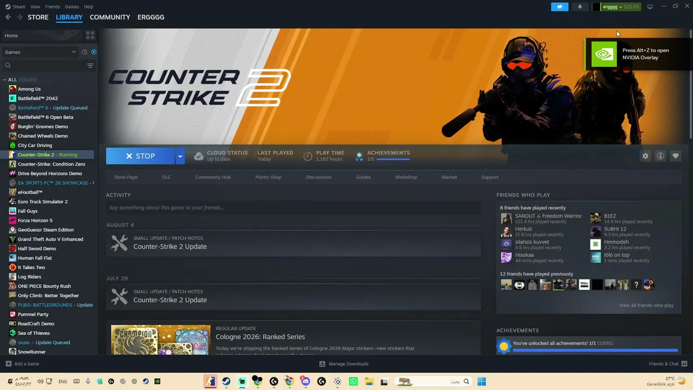Open the Help menu
This screenshot has height=390, width=693.
89,6
